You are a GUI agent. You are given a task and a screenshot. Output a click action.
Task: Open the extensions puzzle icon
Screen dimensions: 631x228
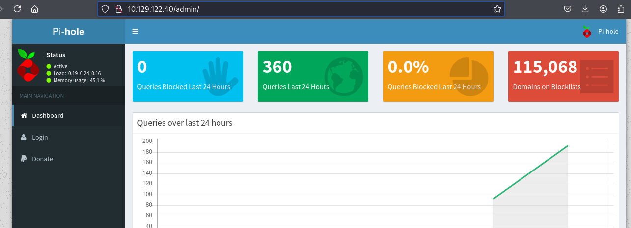[621, 9]
